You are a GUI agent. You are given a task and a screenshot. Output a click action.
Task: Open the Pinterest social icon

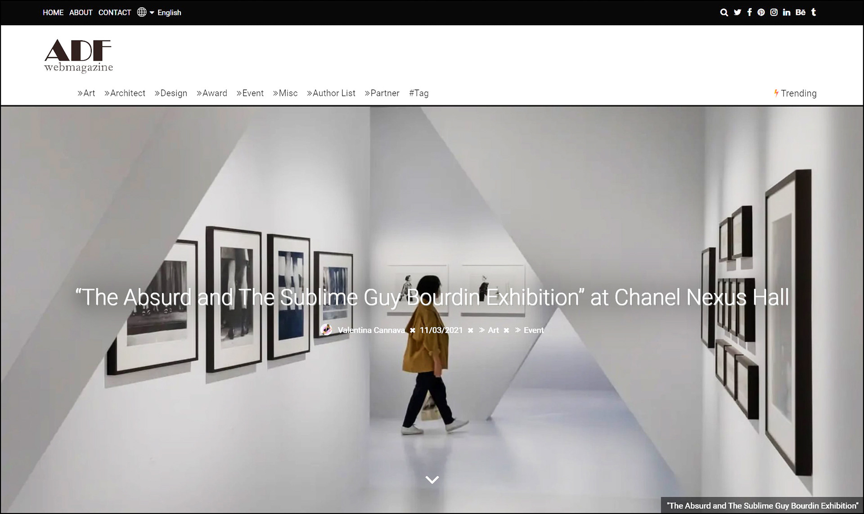pos(761,13)
